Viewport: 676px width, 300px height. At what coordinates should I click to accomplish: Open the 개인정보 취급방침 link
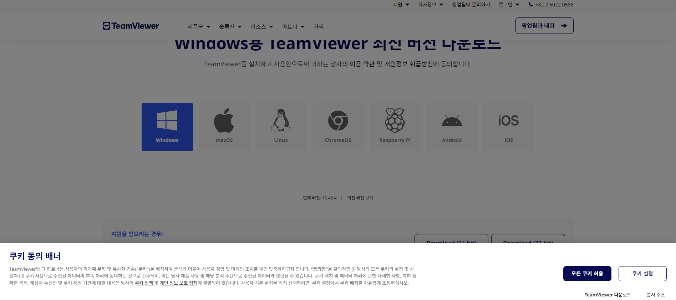click(x=408, y=64)
